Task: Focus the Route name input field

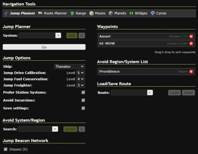Action: click(x=129, y=92)
